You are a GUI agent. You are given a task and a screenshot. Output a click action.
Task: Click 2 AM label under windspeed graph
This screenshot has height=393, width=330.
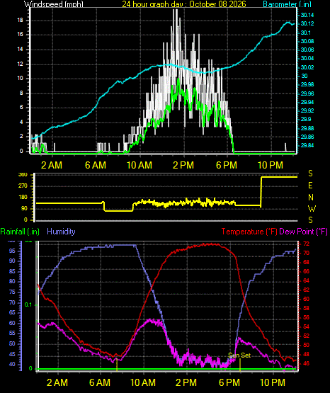pos(52,165)
